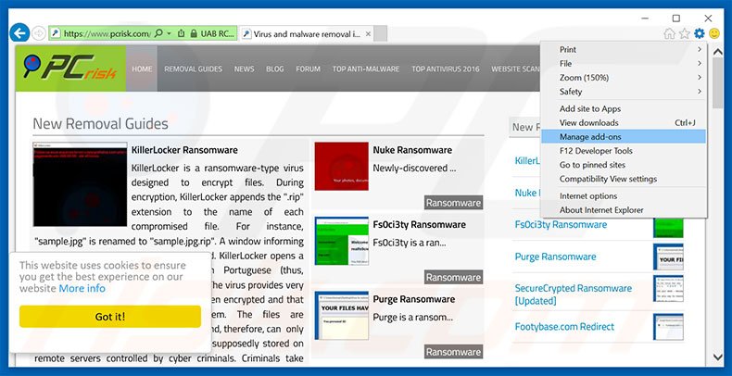Click sidebar thumbnail beside Footybase.com Redirect
Viewport: 732px width, 376px height.
[x=668, y=327]
